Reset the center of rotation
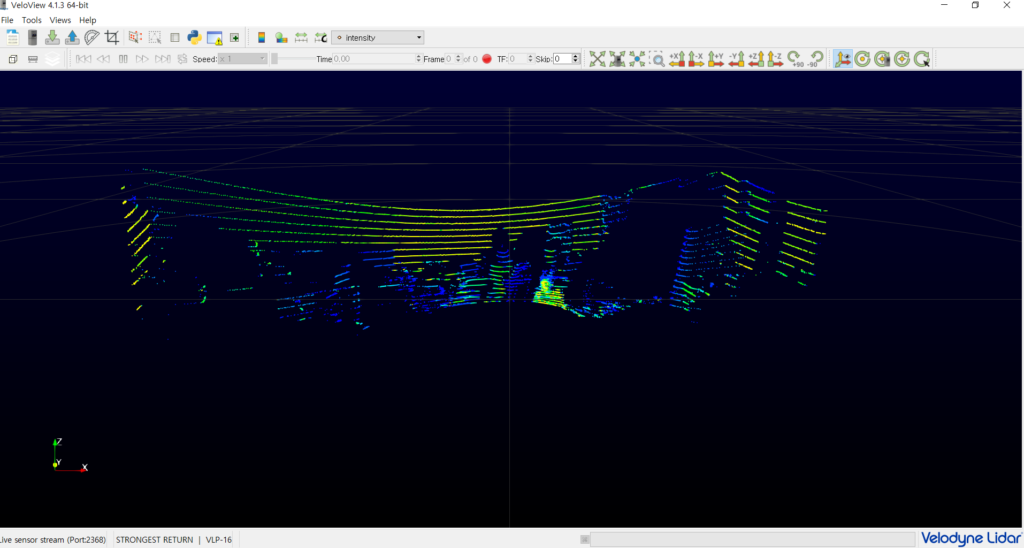The image size is (1024, 548). pyautogui.click(x=902, y=59)
